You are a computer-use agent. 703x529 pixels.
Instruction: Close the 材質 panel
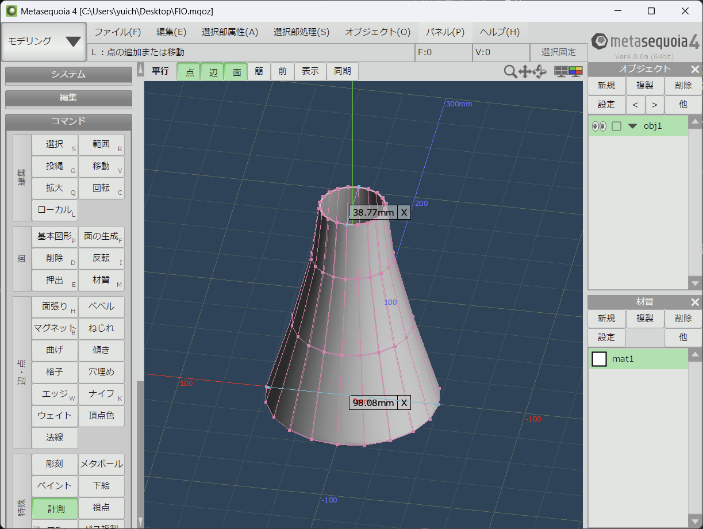click(x=695, y=302)
